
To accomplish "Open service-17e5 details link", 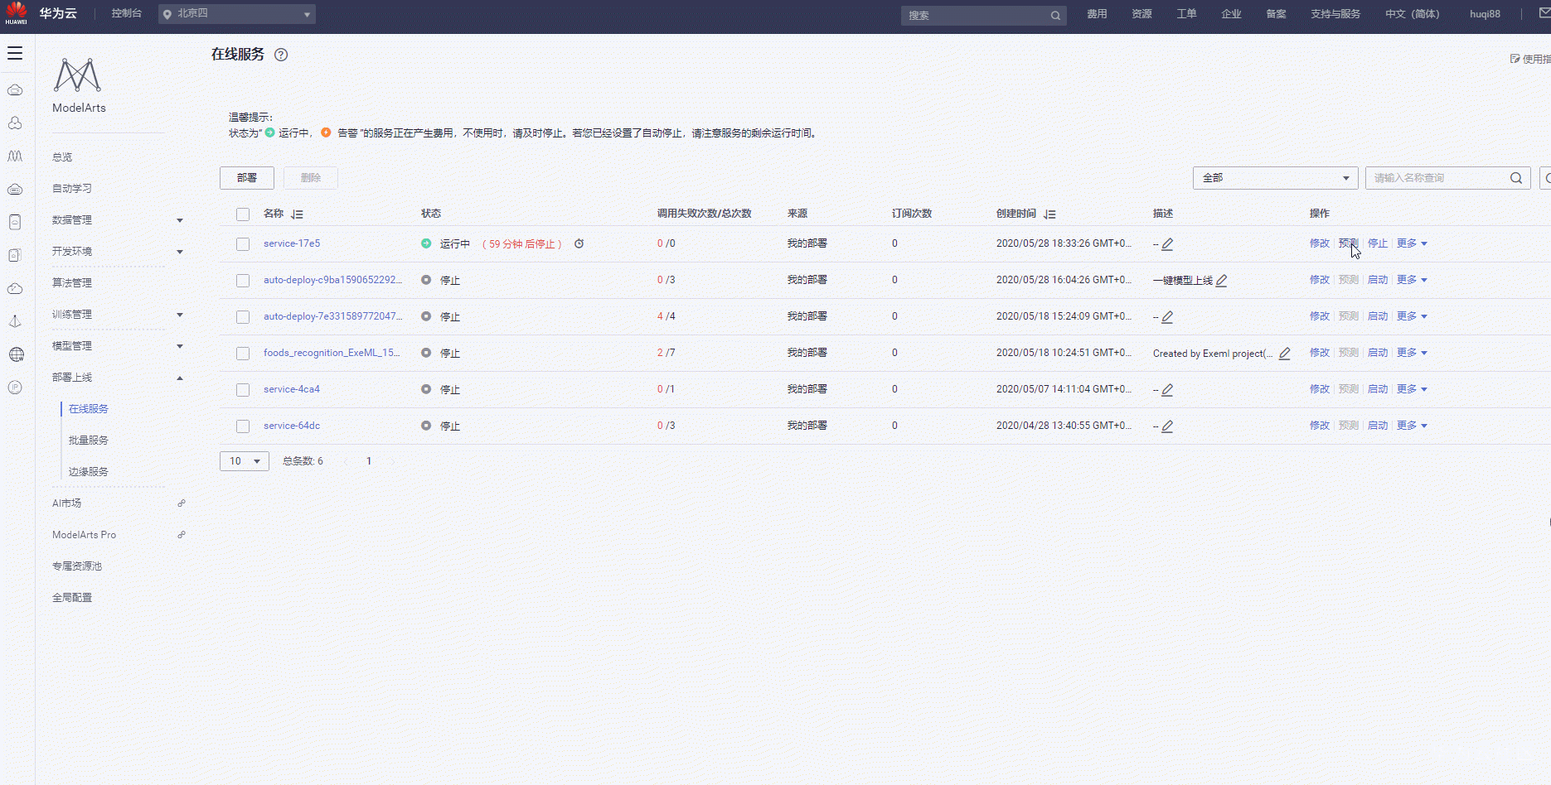I will coord(292,243).
